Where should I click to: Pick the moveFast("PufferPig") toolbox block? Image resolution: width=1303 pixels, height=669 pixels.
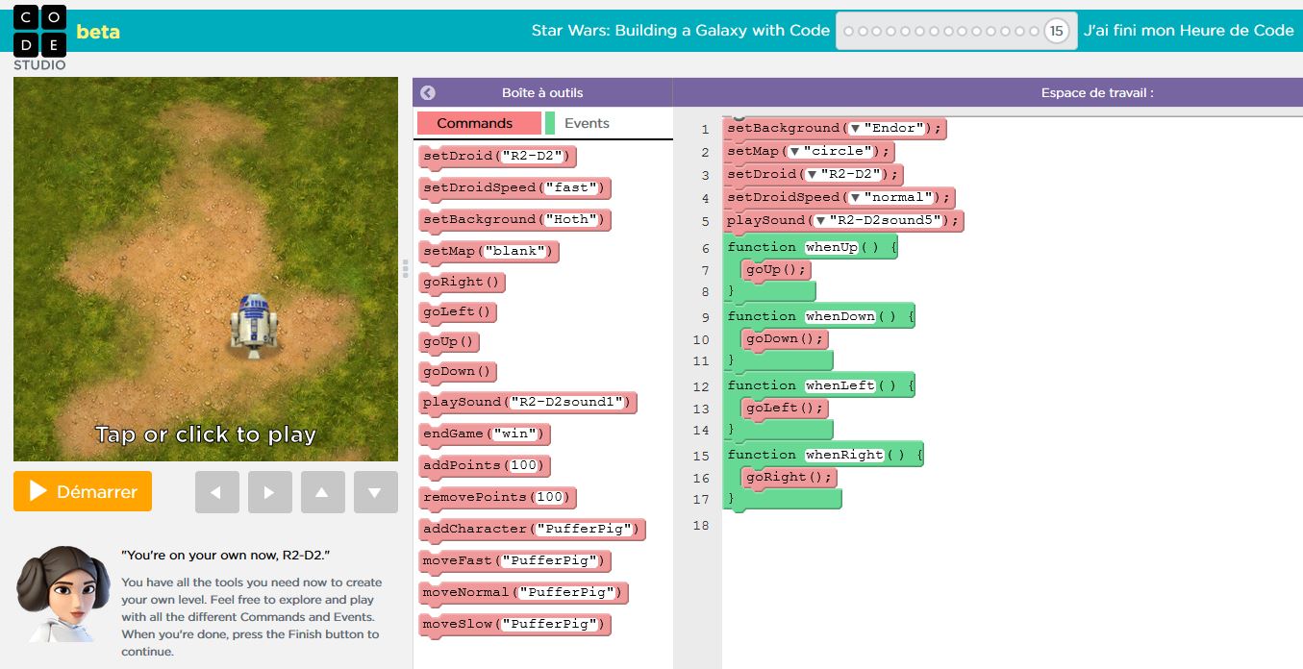(514, 560)
